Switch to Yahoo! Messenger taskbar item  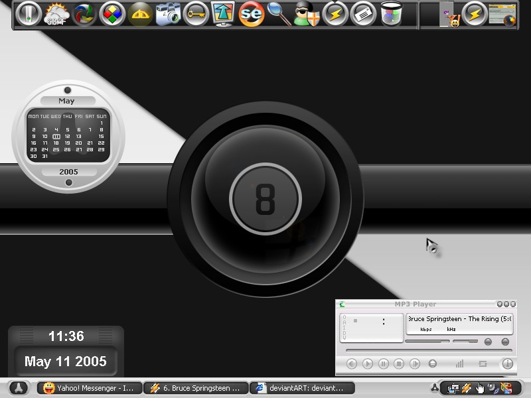[x=90, y=388]
